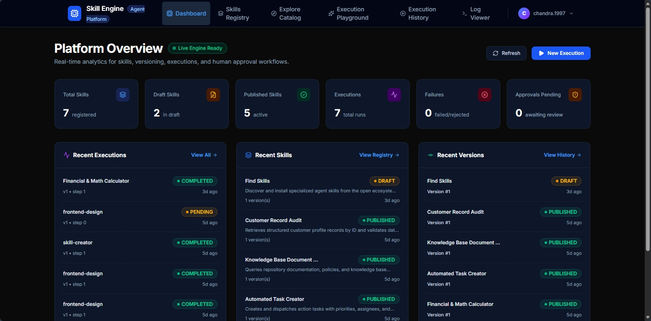Screen dimensions: 651x321
Task: Click the "5 active" published count
Action: click(256, 113)
